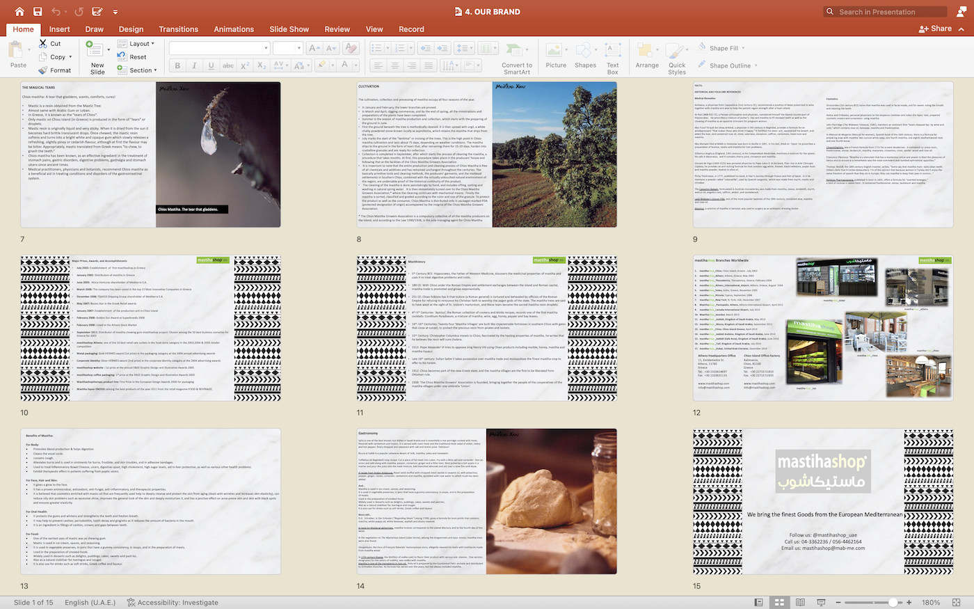Switch to Normal view in status bar
Image resolution: width=974 pixels, height=609 pixels.
pyautogui.click(x=759, y=602)
